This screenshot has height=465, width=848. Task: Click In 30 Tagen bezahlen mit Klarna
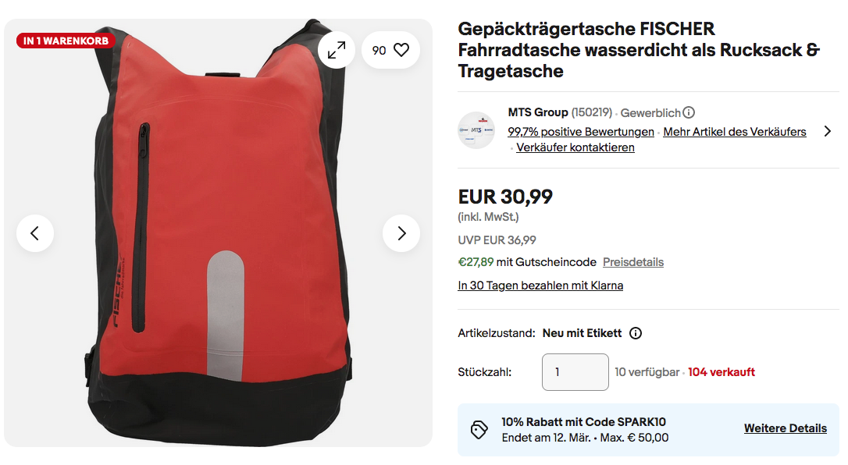point(540,285)
